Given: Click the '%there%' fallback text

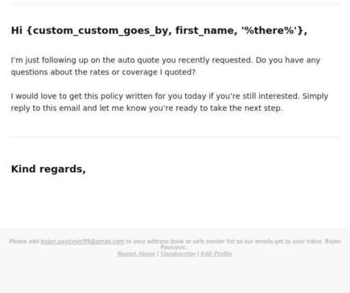Looking at the screenshot, I should tap(269, 31).
